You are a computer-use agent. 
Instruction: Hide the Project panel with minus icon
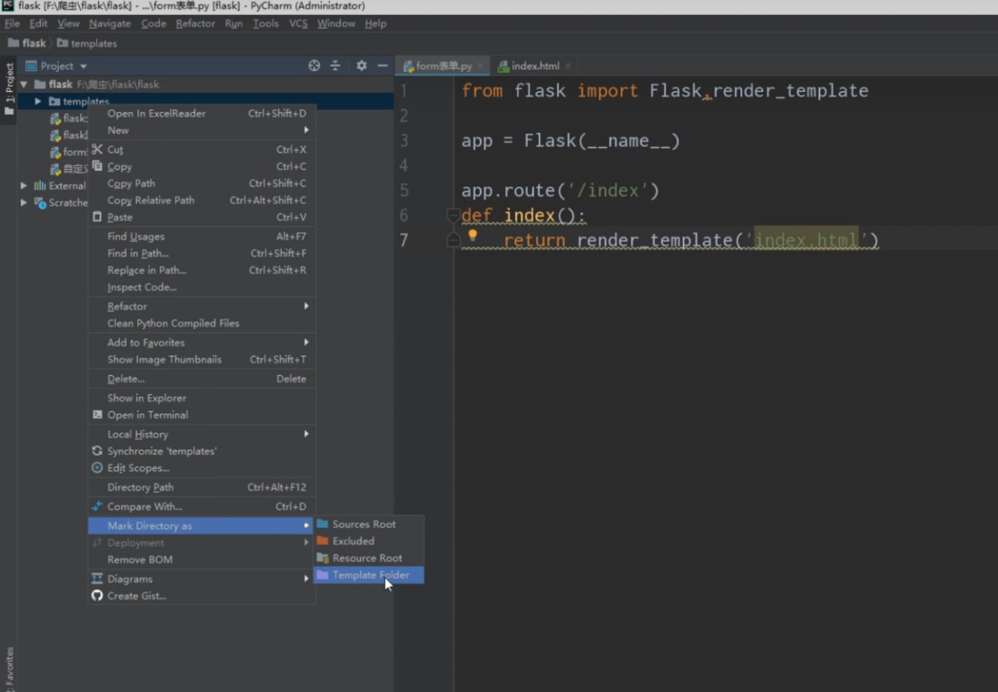tap(382, 66)
